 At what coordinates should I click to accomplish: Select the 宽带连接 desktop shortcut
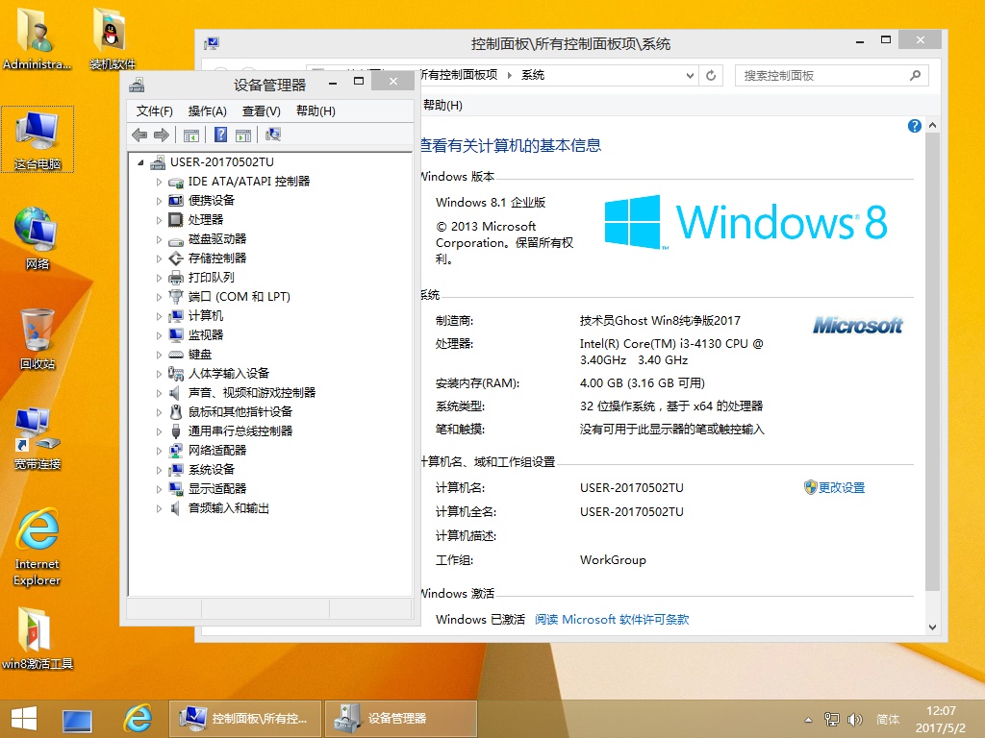pos(38,438)
